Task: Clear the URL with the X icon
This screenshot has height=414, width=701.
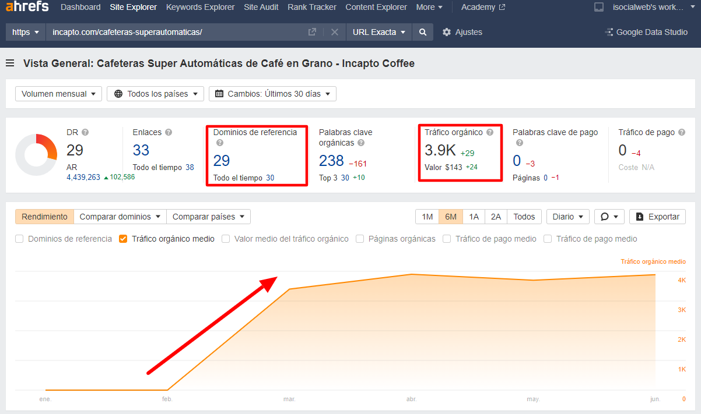Action: point(334,32)
